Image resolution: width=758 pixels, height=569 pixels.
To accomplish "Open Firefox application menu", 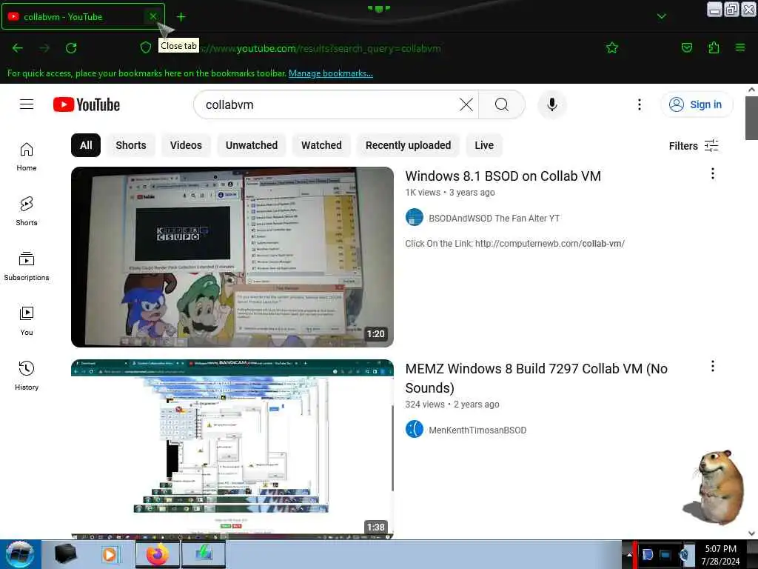I will (x=740, y=47).
